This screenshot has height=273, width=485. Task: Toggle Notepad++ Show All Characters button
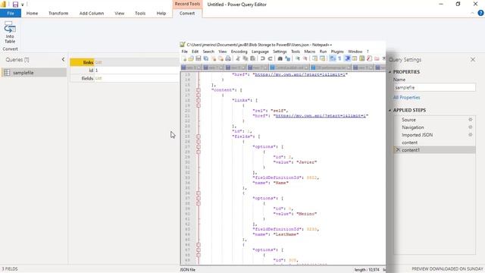(339, 58)
